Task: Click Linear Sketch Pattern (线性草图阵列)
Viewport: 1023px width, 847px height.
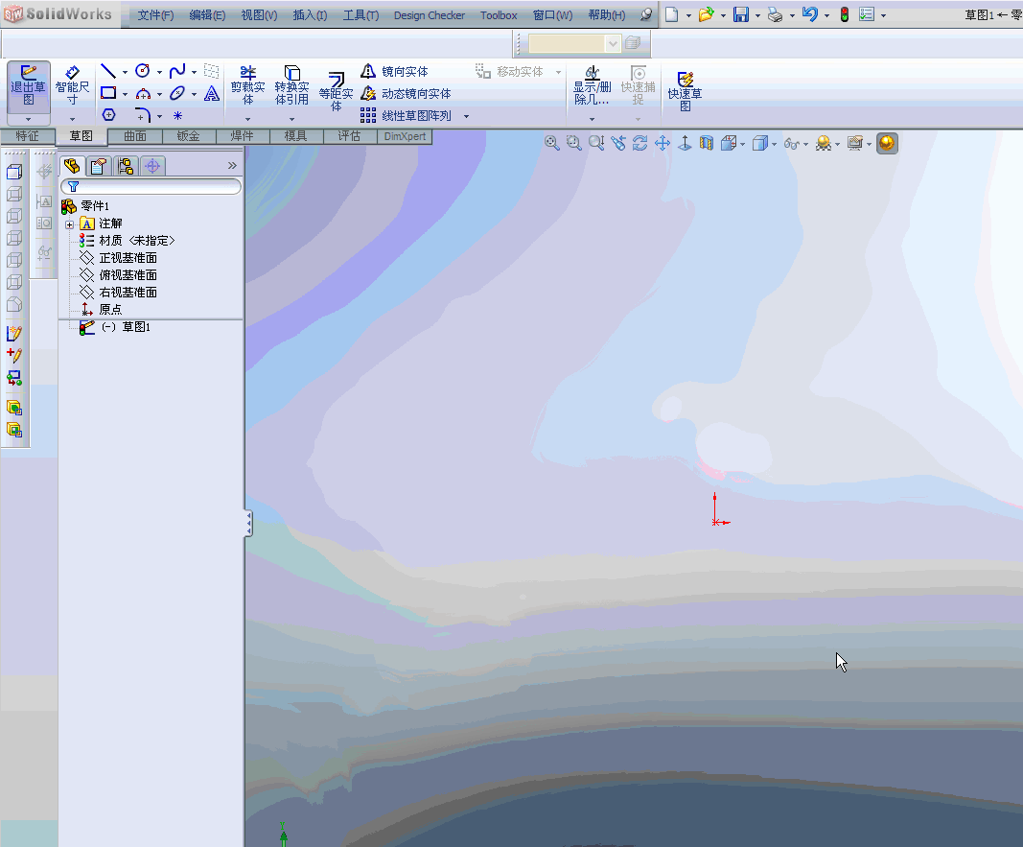Action: 406,115
